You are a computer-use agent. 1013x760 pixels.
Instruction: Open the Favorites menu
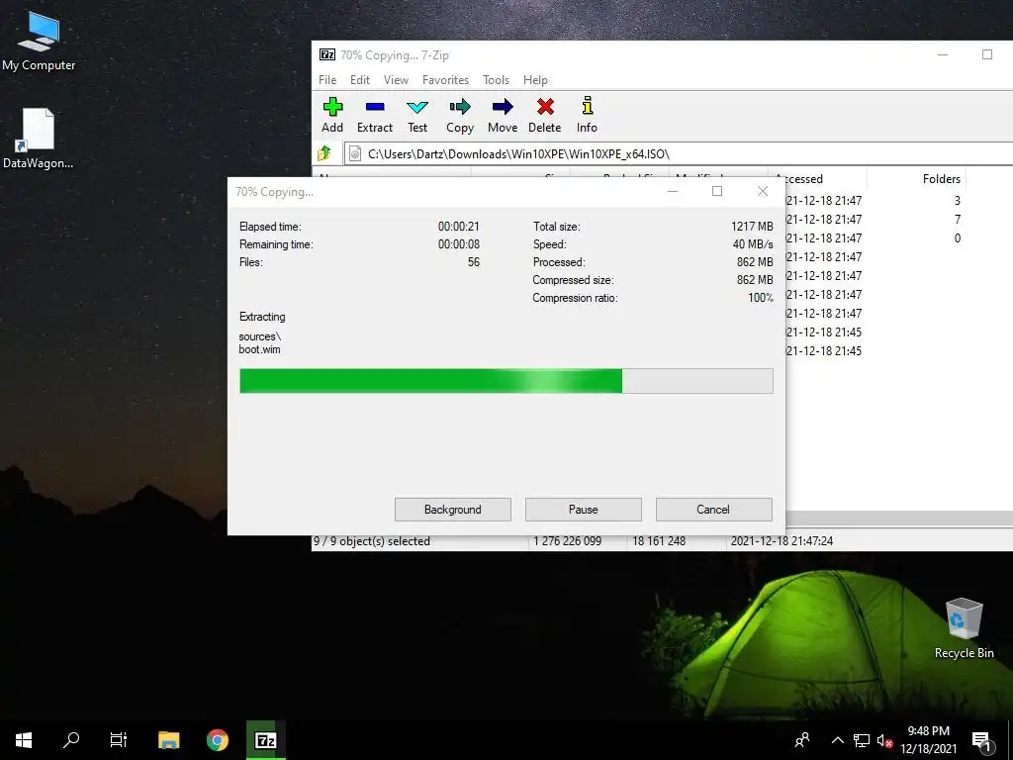click(446, 80)
